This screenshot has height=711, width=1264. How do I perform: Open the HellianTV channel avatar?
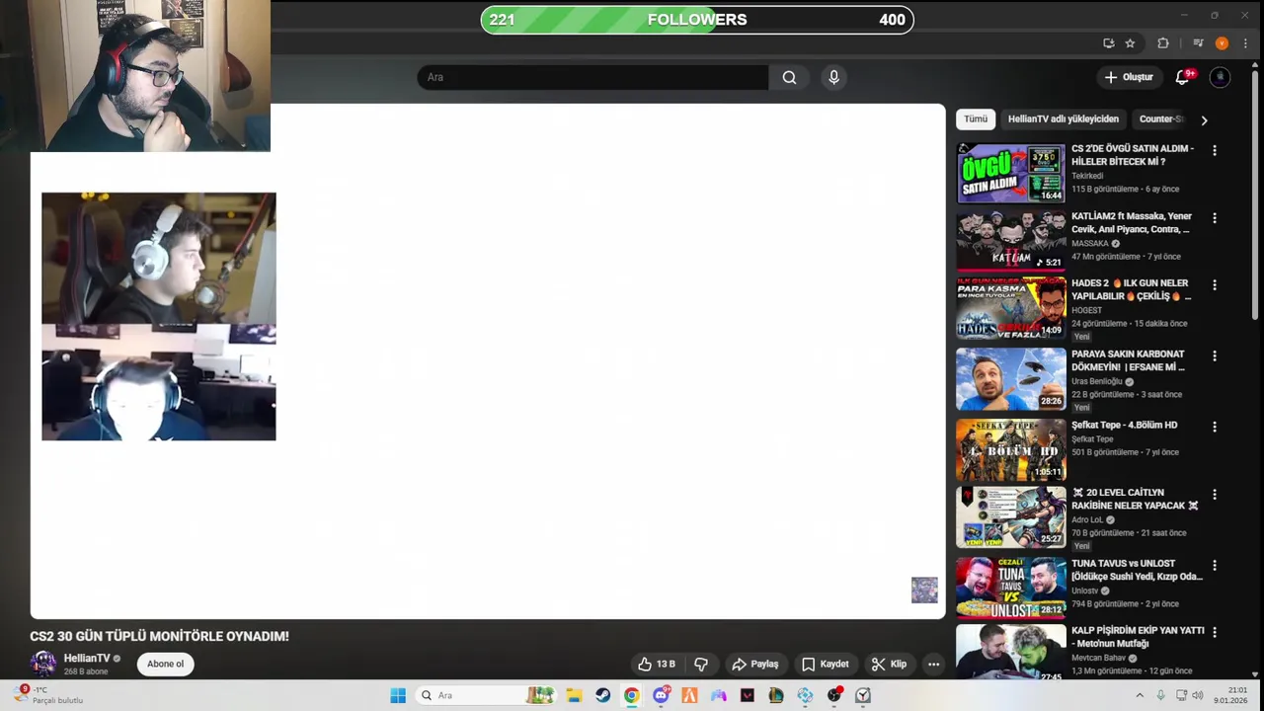(x=42, y=664)
